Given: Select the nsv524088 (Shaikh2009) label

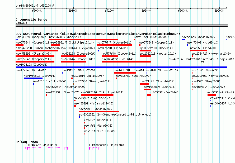Looking at the screenshot, I should [96, 109].
